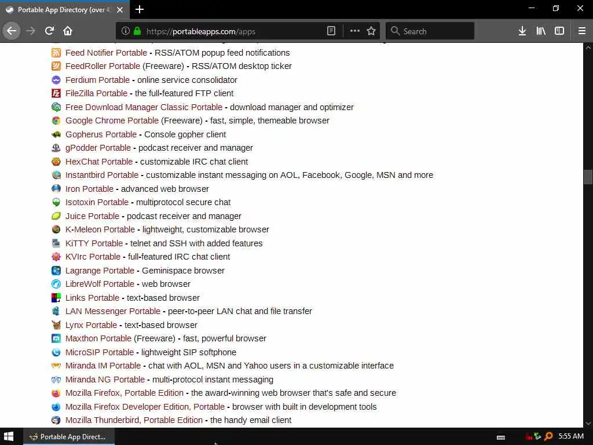This screenshot has height=445, width=593.
Task: Open KiTTY Portable link
Action: tap(94, 243)
